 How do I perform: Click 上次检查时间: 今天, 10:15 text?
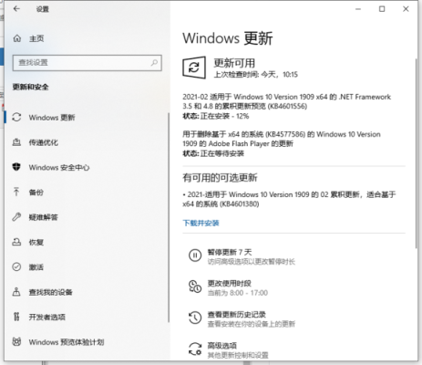click(x=256, y=75)
